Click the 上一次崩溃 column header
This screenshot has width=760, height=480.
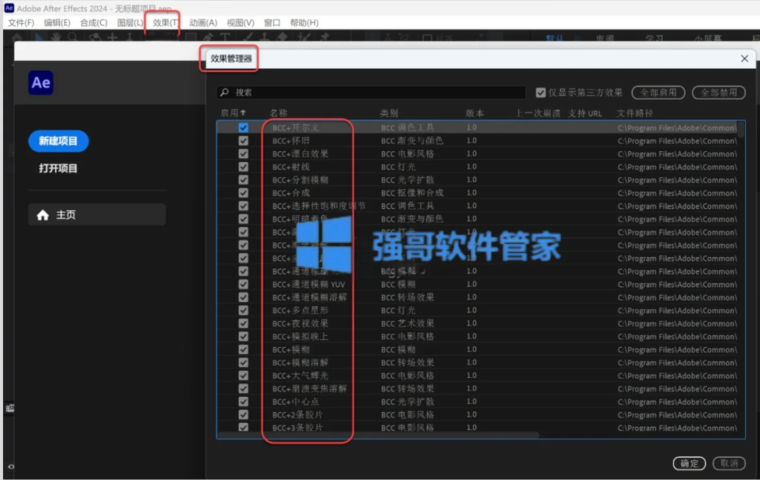(x=538, y=113)
